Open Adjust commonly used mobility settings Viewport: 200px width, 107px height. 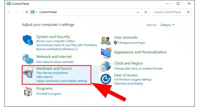(x=62, y=81)
